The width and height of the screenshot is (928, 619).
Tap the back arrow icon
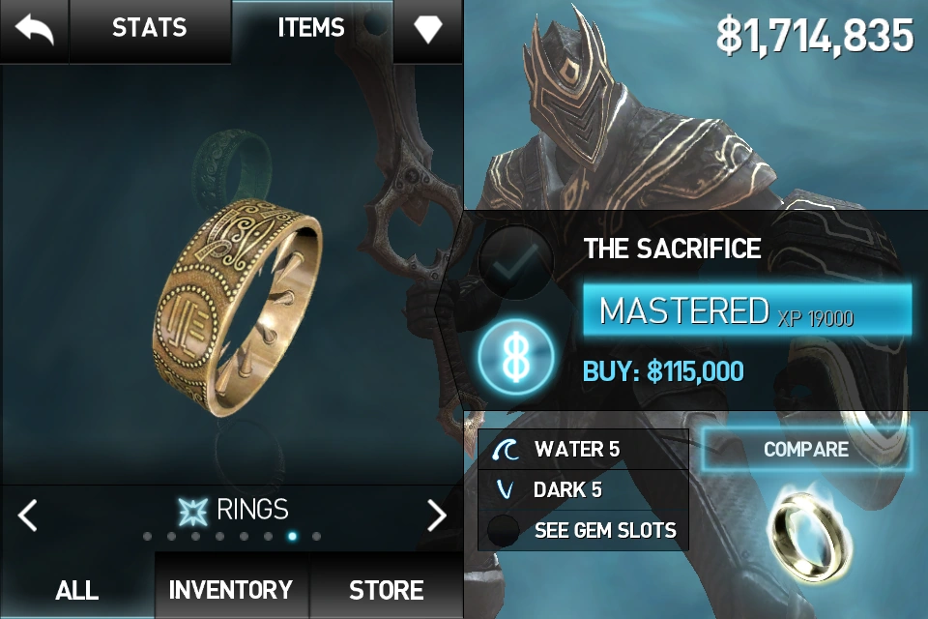35,30
